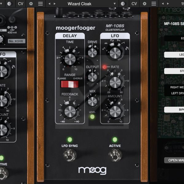Screen dimensions: 184x184
Task: Go to the preset after Wizard Cloak
Action: (55, 4)
